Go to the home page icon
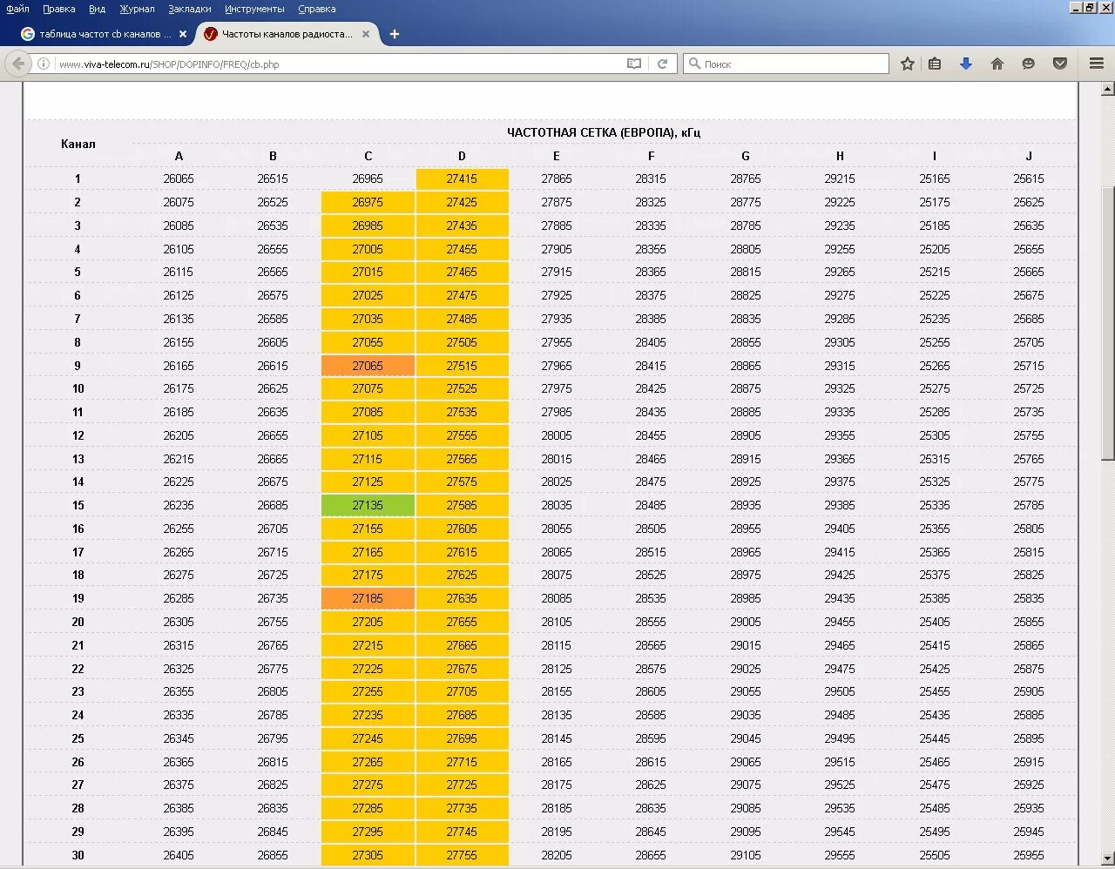Viewport: 1115px width, 869px height. [997, 64]
